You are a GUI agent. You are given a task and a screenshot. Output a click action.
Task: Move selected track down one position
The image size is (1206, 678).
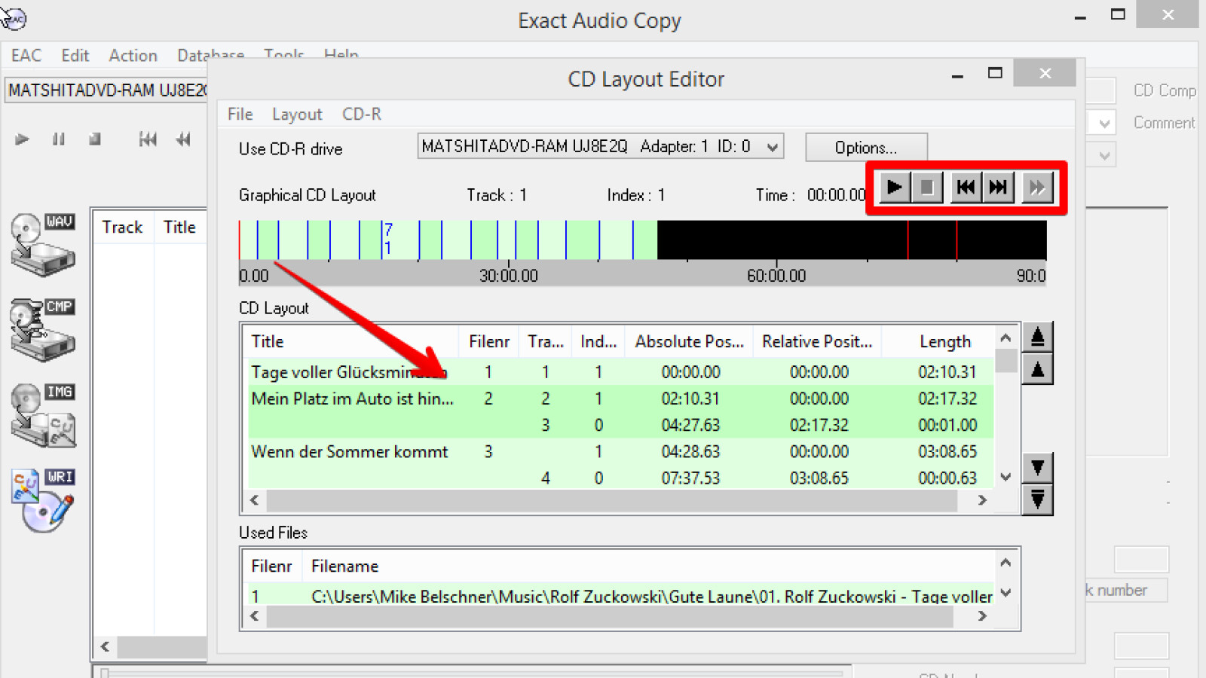coord(1037,468)
